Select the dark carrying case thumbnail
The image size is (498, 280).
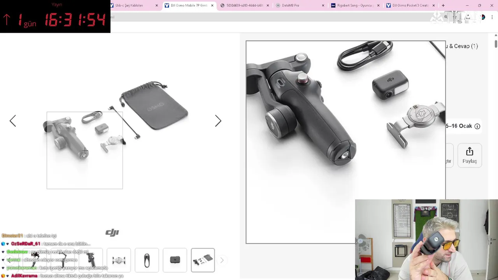tap(175, 260)
